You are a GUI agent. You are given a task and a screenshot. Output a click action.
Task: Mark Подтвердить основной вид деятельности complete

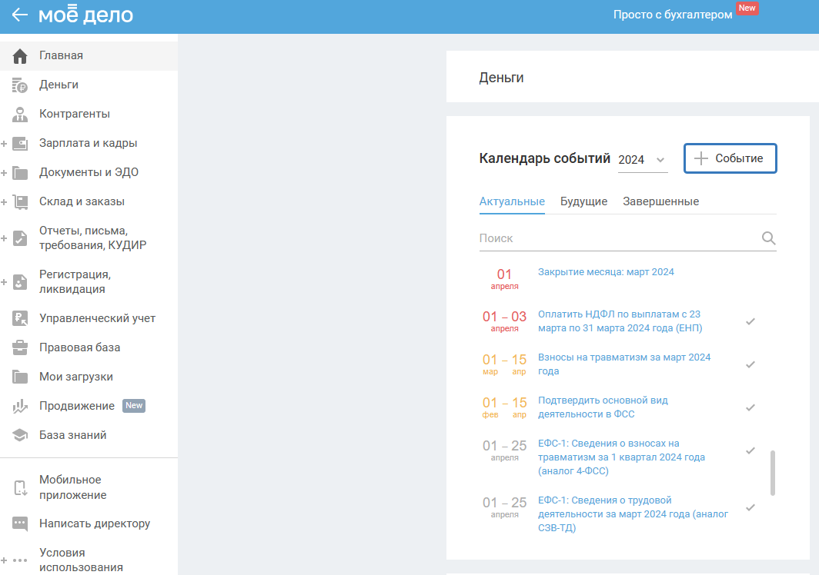[750, 407]
